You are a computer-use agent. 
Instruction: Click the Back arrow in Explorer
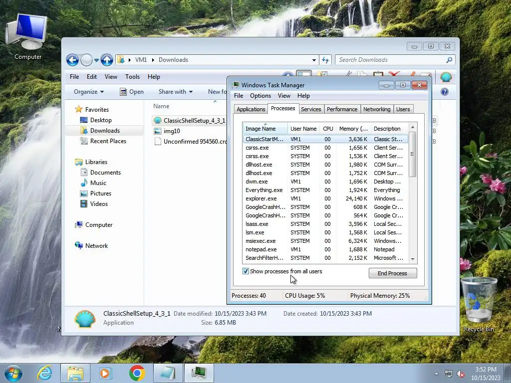(x=72, y=60)
